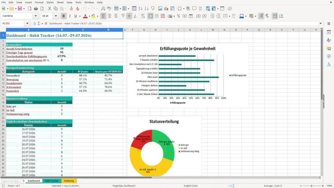Add decimal place icon
Screen dimensions: 334x188
pos(198,16)
